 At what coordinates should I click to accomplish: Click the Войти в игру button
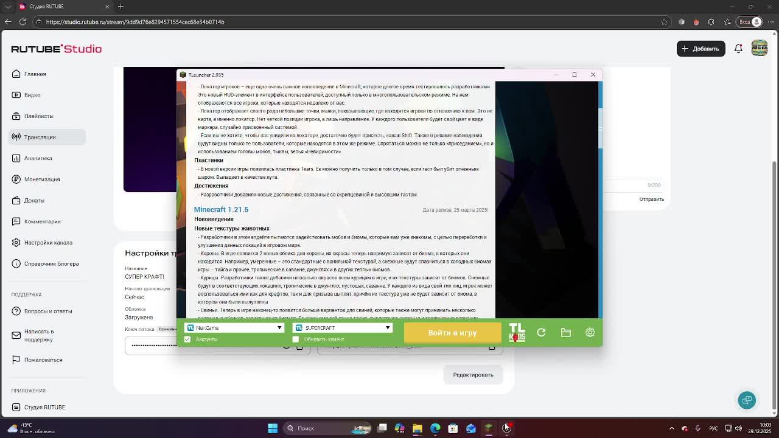[x=452, y=333]
